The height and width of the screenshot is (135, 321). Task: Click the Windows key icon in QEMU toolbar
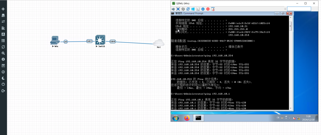click(193, 9)
